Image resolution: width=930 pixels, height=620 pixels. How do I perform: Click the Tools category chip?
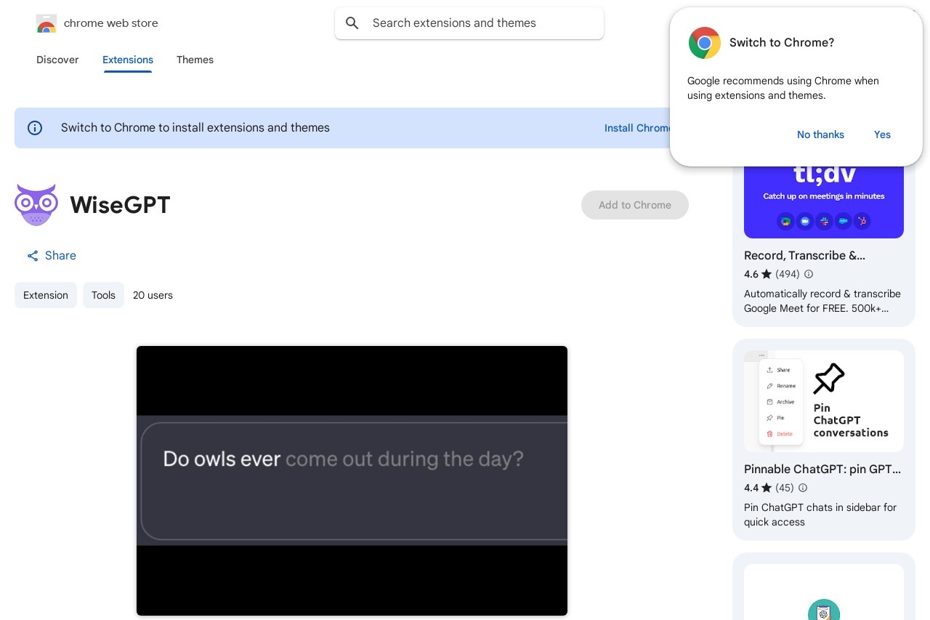coord(103,295)
